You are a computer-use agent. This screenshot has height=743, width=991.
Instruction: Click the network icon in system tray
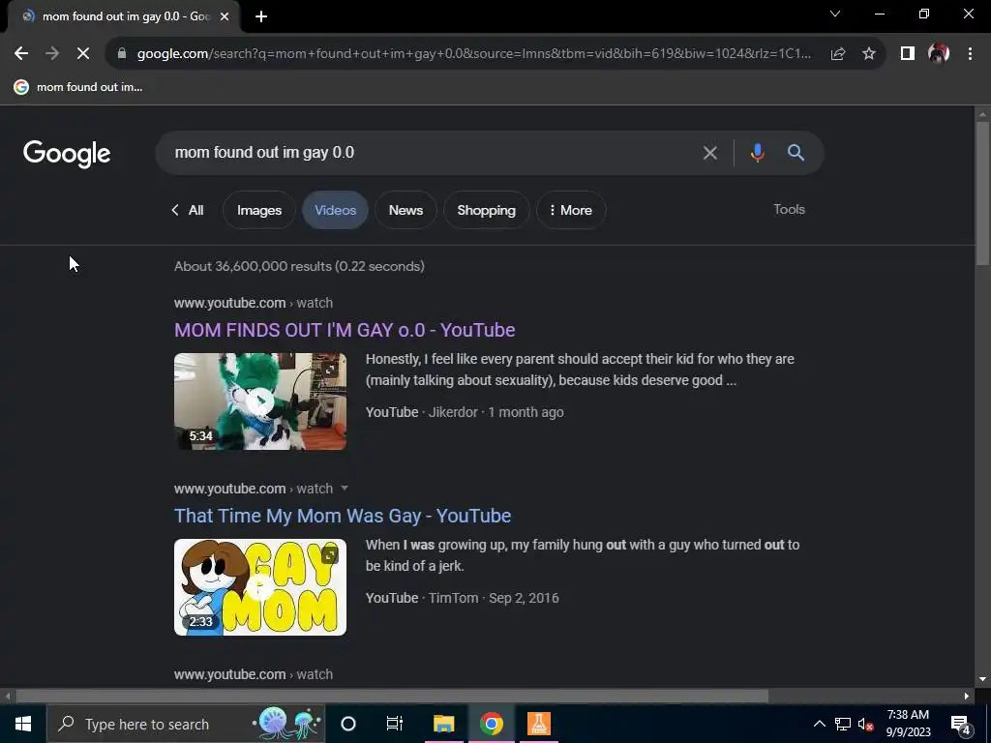843,724
